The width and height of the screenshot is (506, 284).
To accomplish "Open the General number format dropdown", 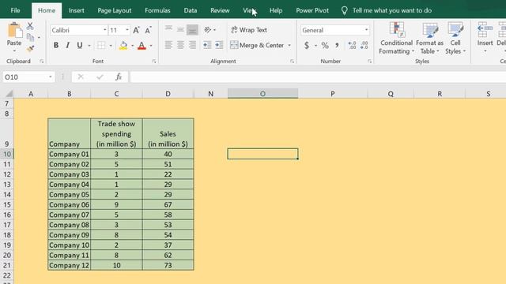I will click(x=366, y=30).
